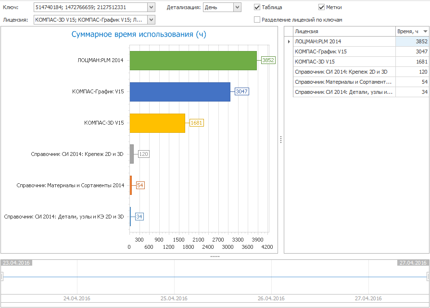
Task: Click the Время, ч column header
Action: [408, 31]
